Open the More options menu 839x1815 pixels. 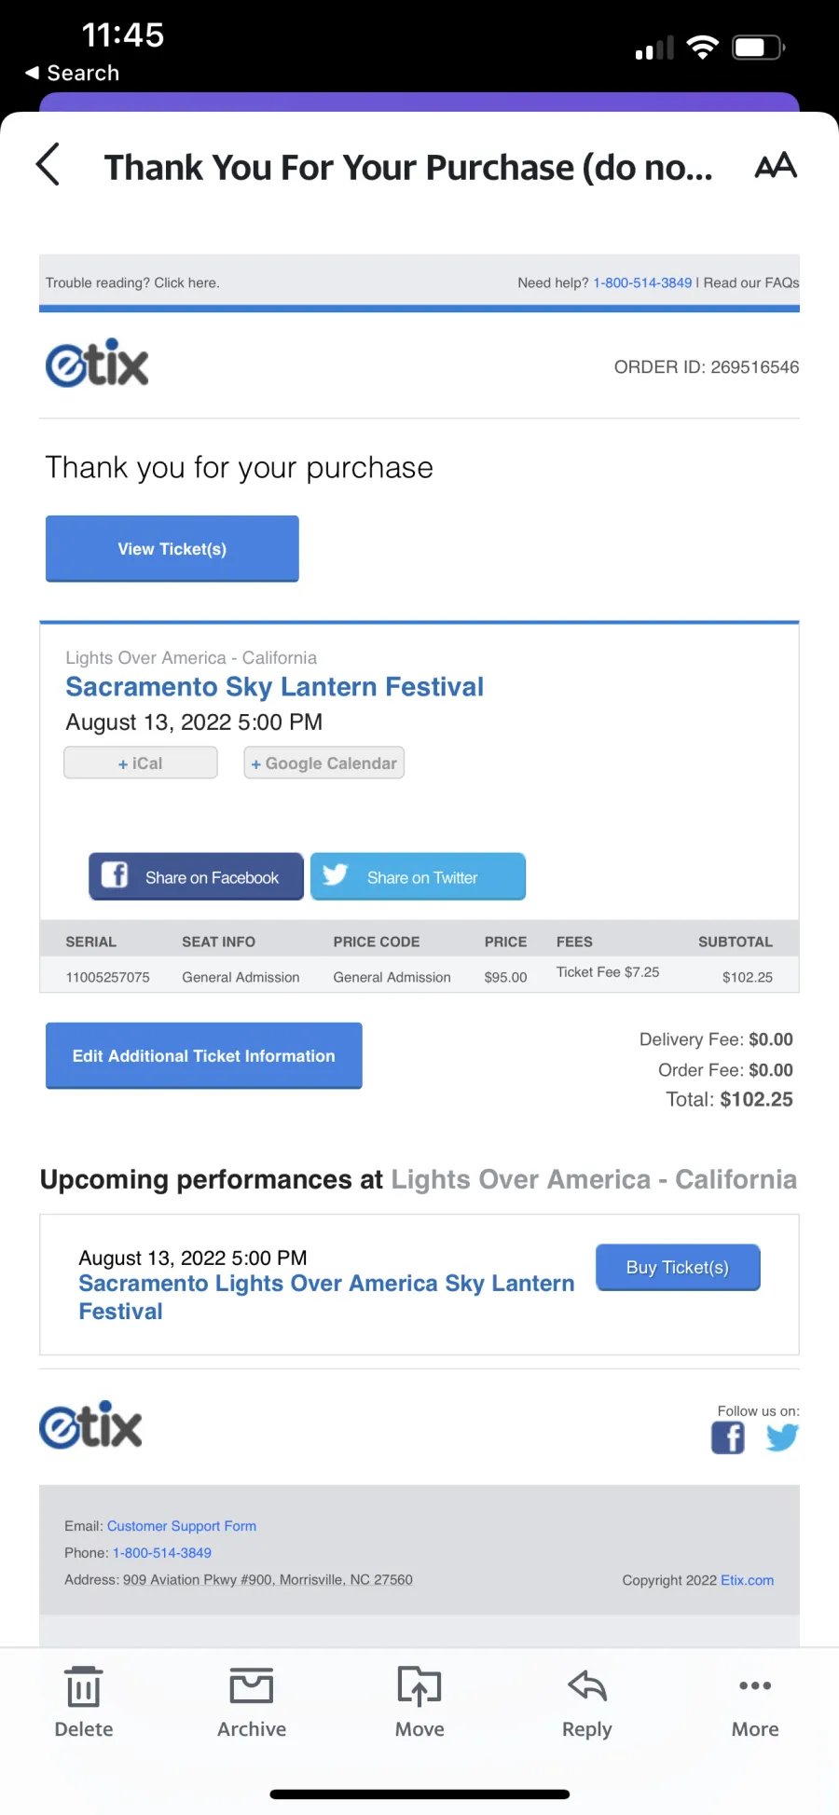pyautogui.click(x=755, y=1701)
